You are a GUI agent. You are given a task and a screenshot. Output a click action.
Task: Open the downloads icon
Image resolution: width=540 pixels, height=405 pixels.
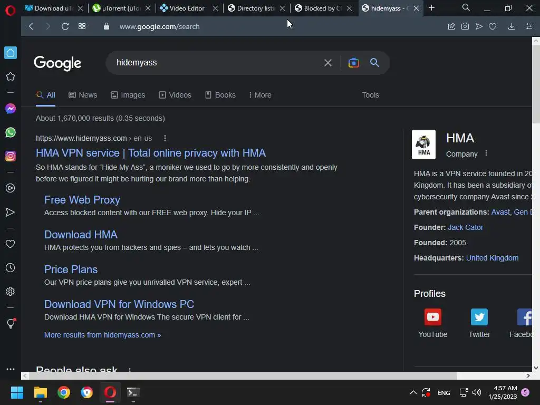(512, 26)
